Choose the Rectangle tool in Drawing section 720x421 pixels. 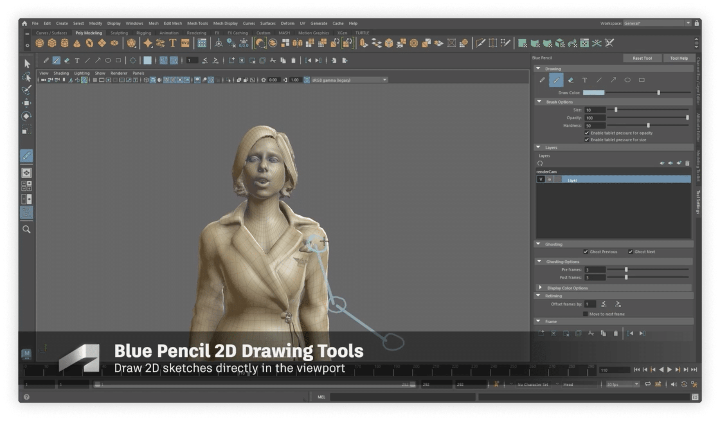pos(642,80)
